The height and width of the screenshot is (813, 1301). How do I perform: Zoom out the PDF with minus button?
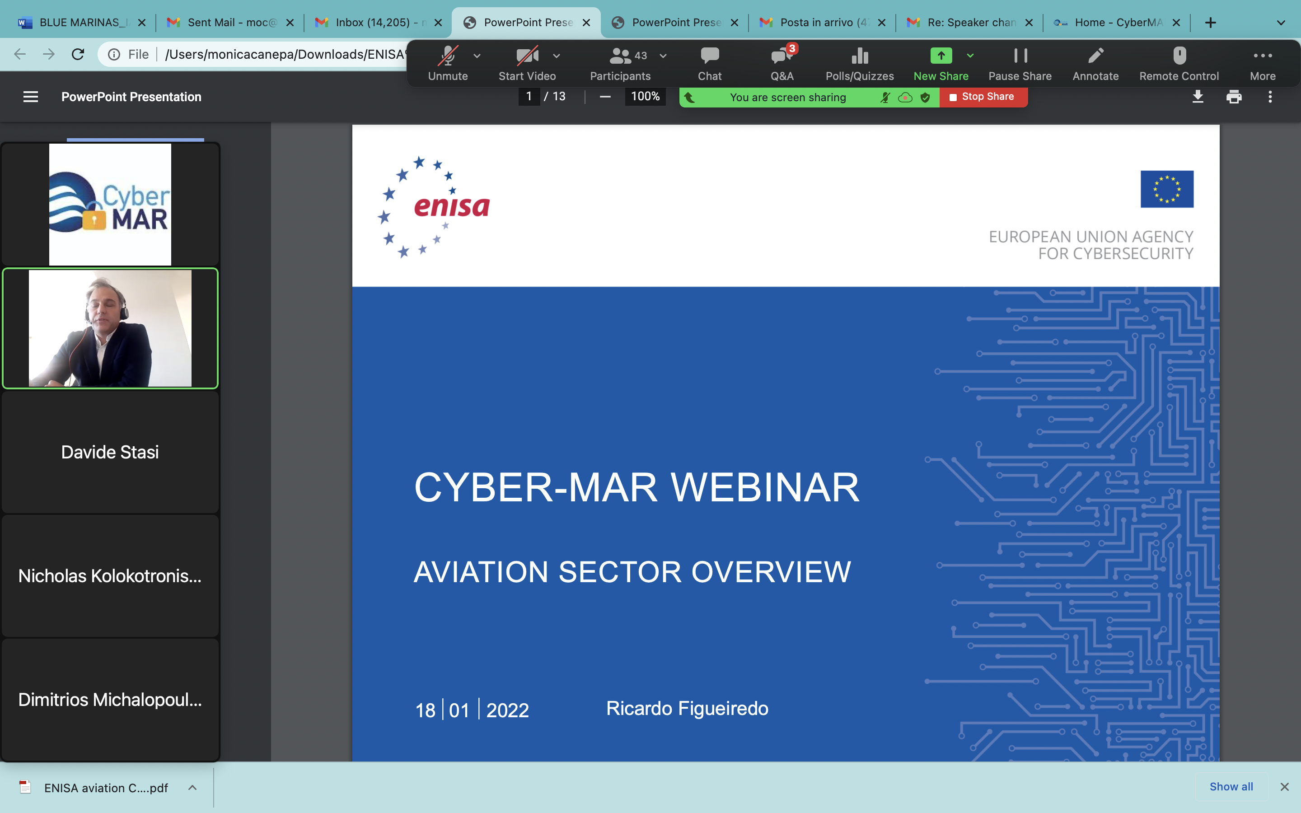tap(605, 97)
